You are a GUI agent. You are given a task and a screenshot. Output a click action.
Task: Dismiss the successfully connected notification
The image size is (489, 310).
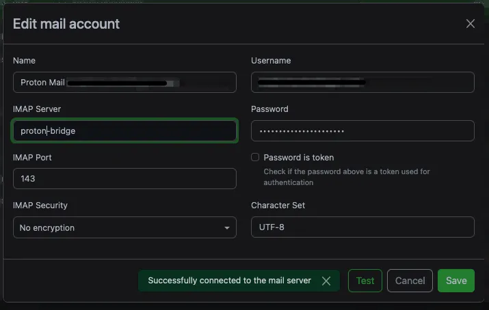pos(326,281)
